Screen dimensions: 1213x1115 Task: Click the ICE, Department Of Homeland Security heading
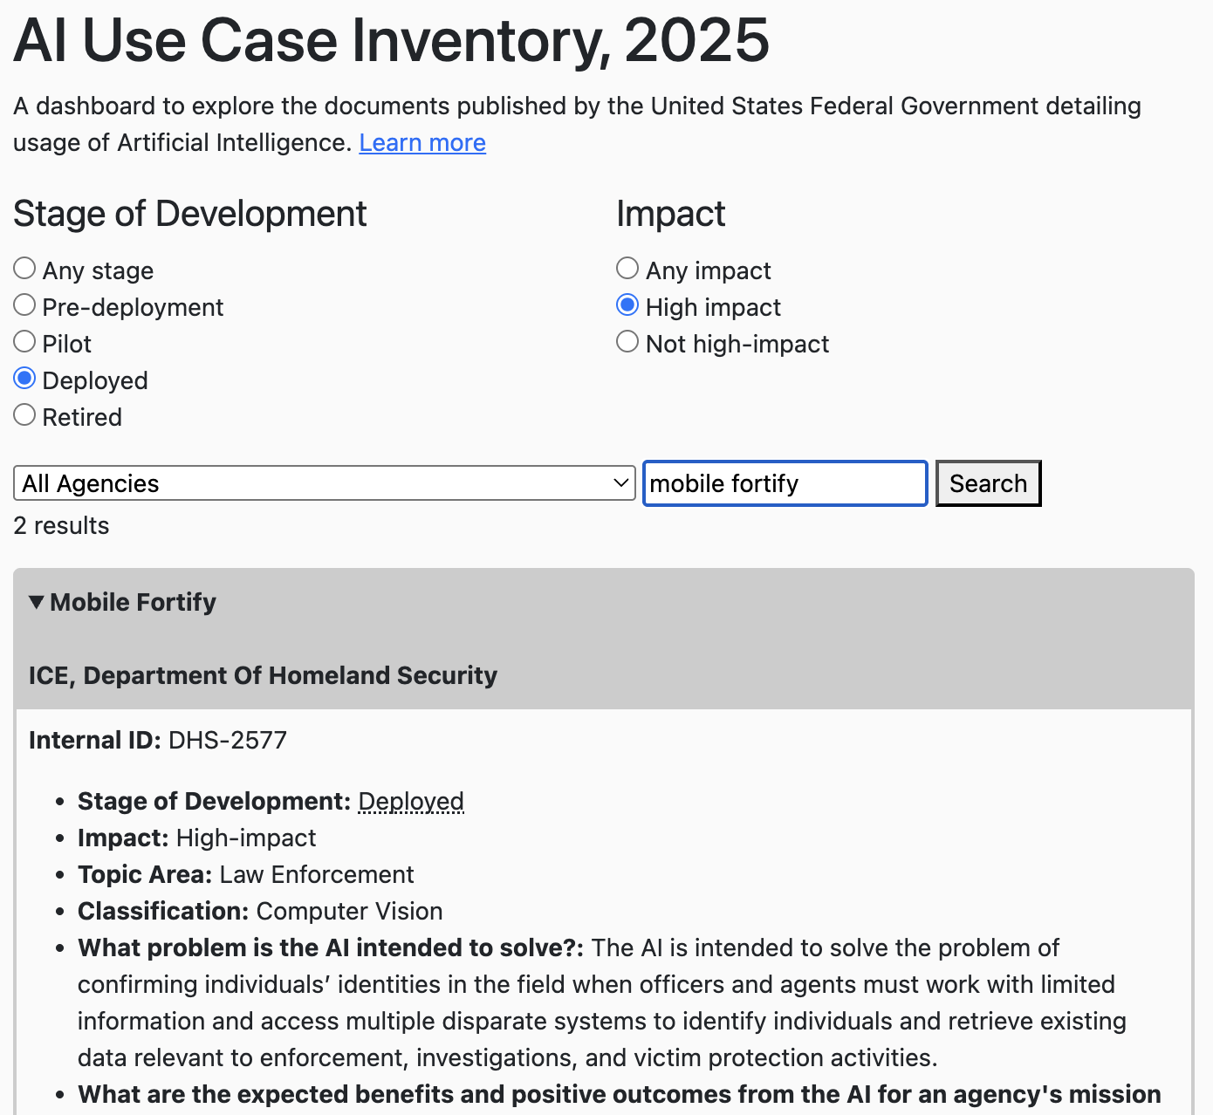point(263,675)
